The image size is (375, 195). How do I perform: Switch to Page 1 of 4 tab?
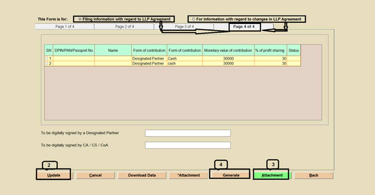64,27
